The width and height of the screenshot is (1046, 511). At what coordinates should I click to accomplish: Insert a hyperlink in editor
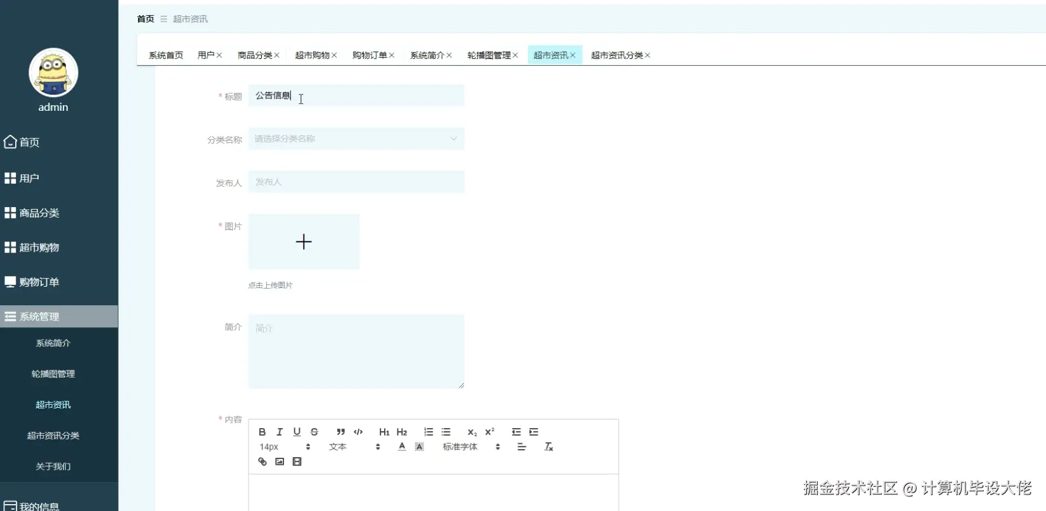point(262,462)
